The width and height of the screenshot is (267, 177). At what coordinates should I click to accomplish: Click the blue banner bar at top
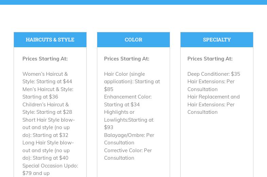[x=133, y=2]
